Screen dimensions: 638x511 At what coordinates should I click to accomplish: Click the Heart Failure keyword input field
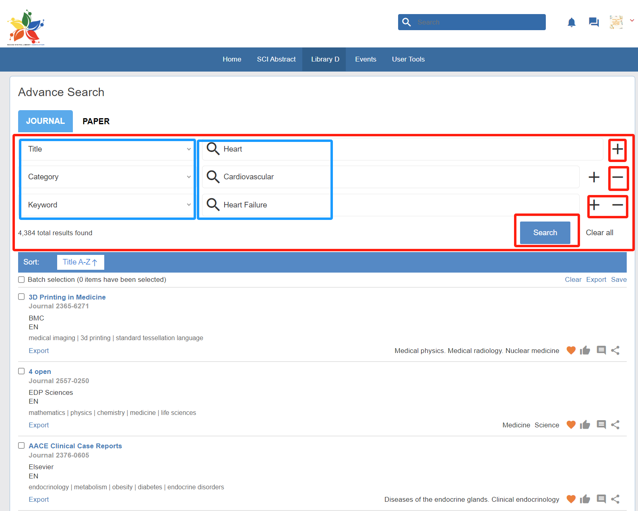[390, 205]
